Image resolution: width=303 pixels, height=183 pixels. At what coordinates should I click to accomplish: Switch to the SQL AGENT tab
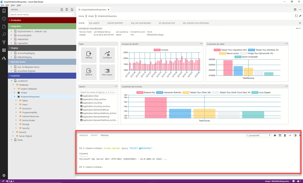94,23
